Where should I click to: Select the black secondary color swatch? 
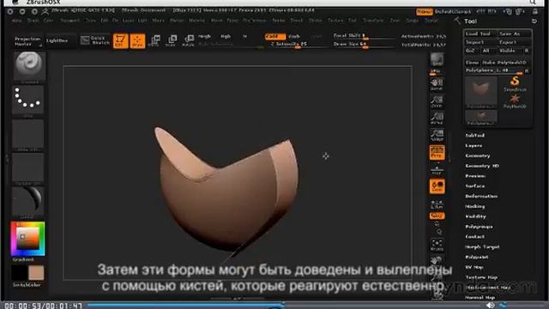click(19, 273)
